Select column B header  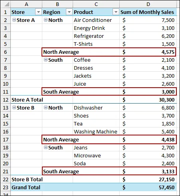(57, 4)
